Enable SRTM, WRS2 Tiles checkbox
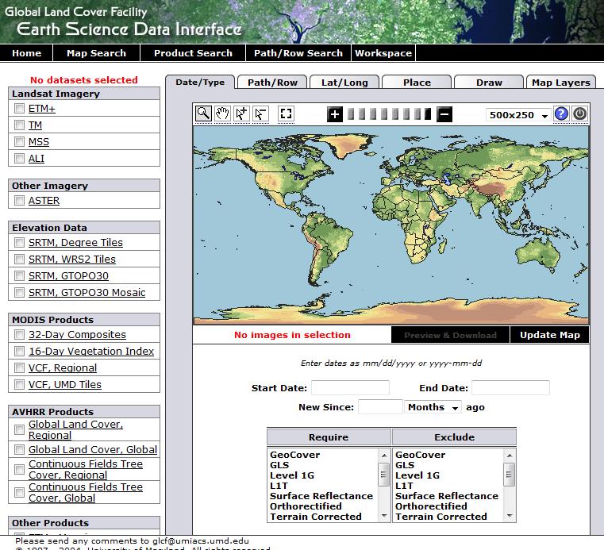Image resolution: width=604 pixels, height=550 pixels. click(19, 259)
